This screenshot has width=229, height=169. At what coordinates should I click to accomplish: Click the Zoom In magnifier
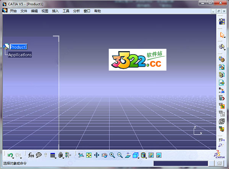(x=112, y=155)
